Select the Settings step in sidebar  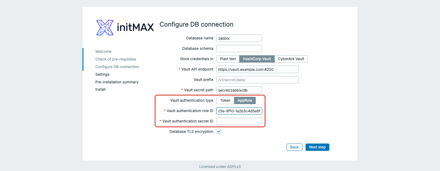pyautogui.click(x=102, y=75)
